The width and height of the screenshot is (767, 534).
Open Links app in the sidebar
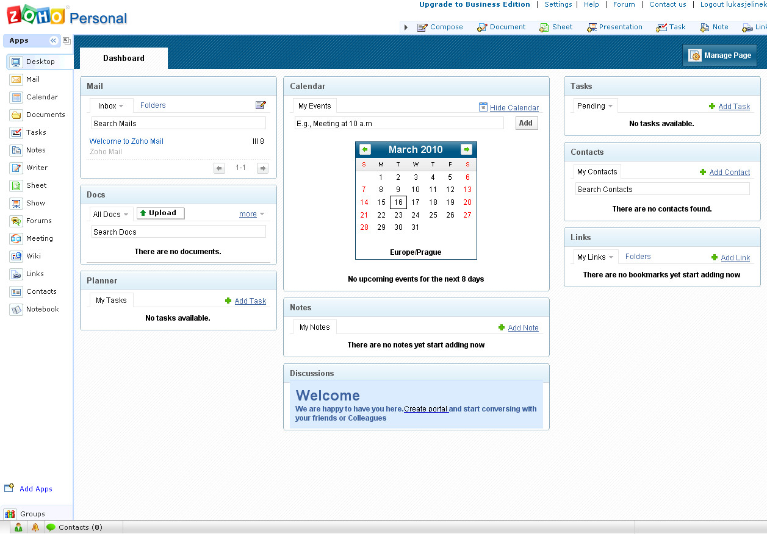[27, 274]
